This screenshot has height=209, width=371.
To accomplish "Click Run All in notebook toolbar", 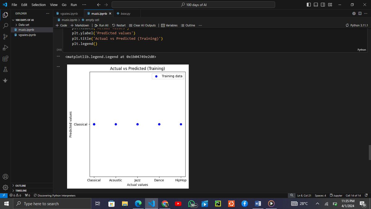I will pos(101,25).
